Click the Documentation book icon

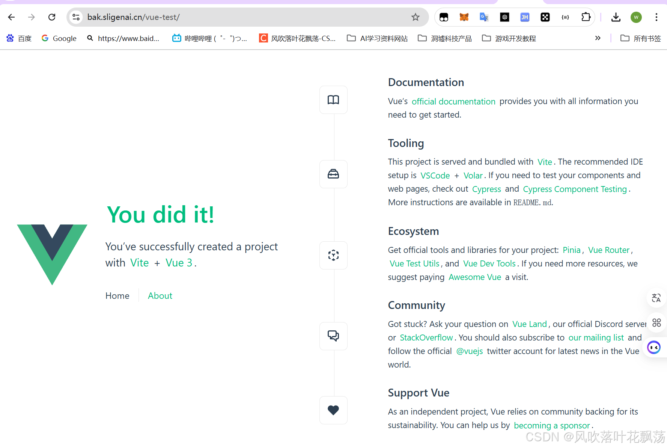333,100
